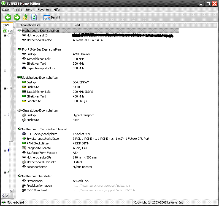Click the icon beside Motherboard ID
Image resolution: width=219 pixels, height=206 pixels.
click(24, 35)
